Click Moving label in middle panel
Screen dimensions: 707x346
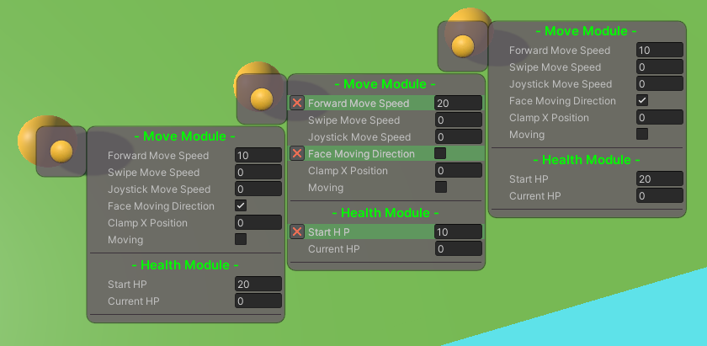(326, 188)
